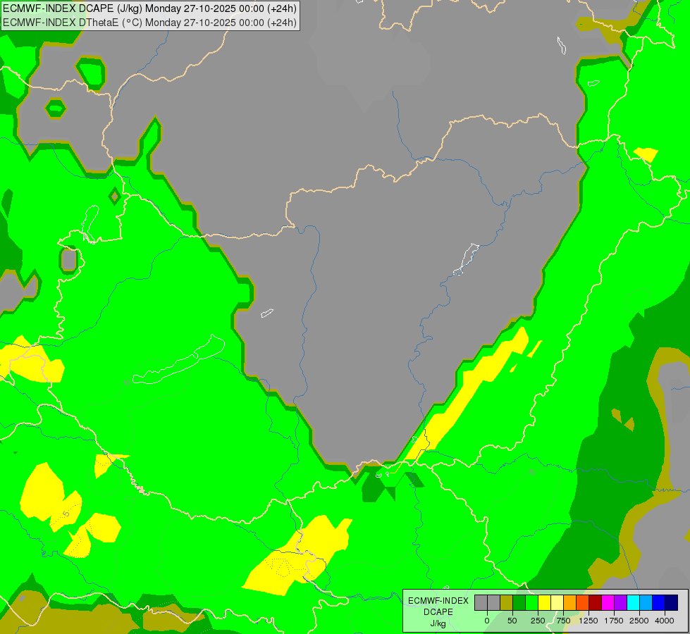The width and height of the screenshot is (690, 634).
Task: Click the legend label DCAPE
Action: (438, 612)
